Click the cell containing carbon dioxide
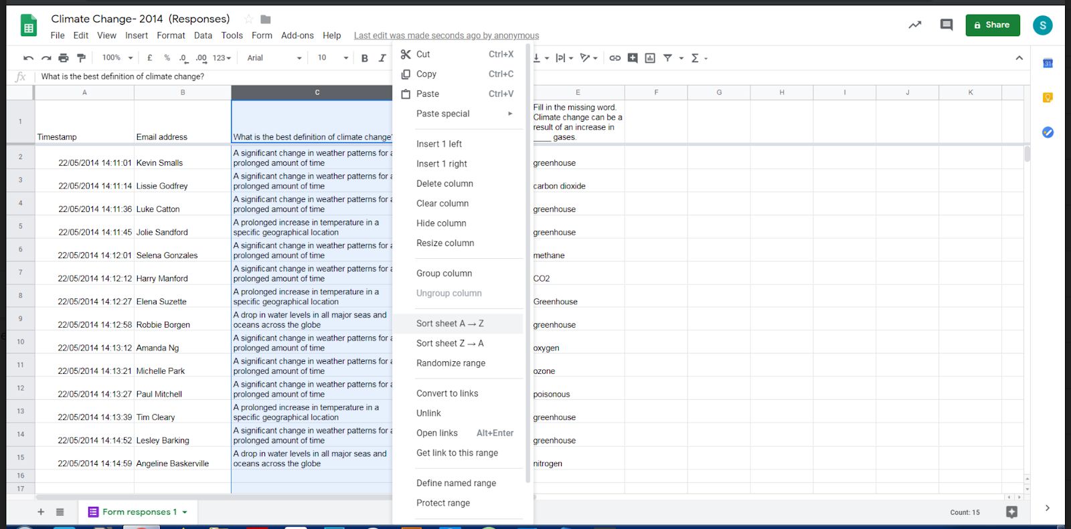Viewport: 1071px width, 529px height. pyautogui.click(x=578, y=181)
